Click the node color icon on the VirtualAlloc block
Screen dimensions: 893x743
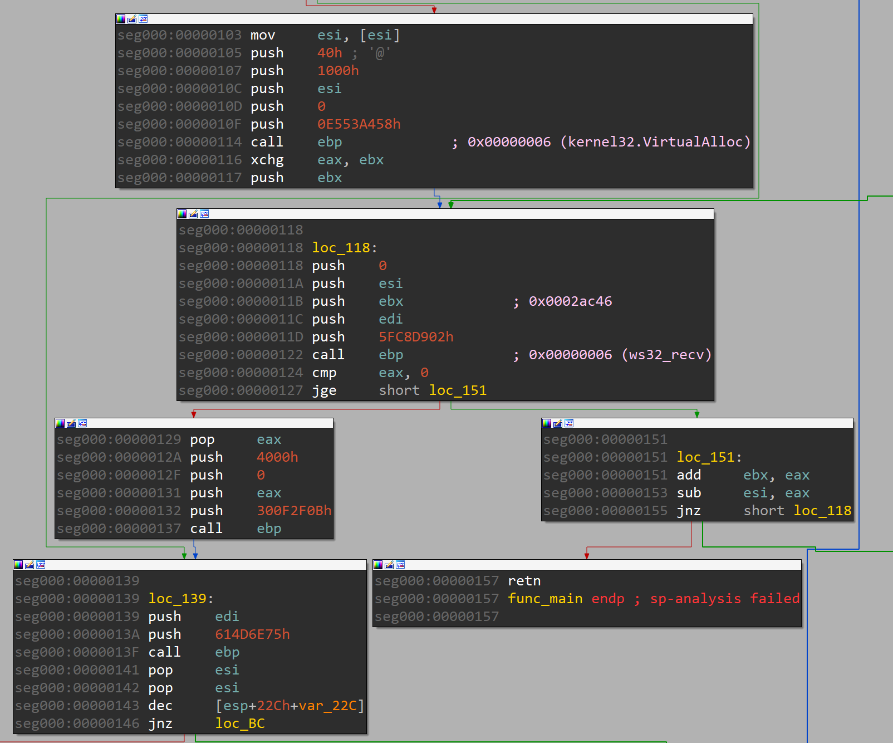[121, 19]
